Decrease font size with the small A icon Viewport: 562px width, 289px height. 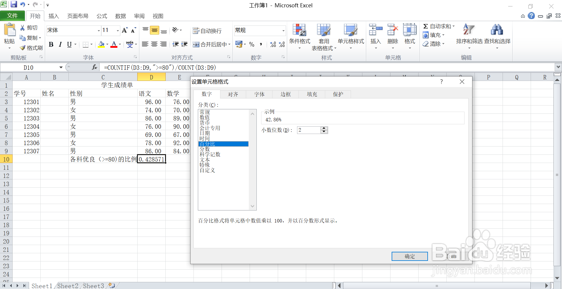(133, 30)
